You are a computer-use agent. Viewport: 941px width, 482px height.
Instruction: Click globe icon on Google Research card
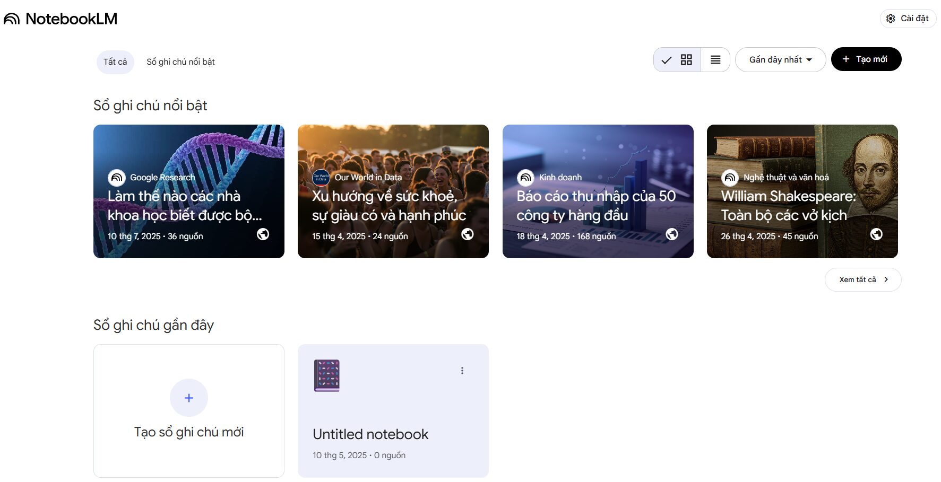(263, 234)
